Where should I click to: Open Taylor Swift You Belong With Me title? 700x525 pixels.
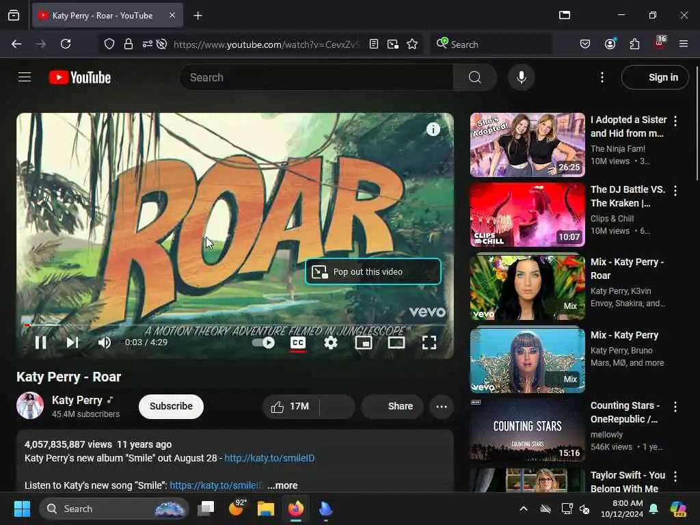coord(628,482)
